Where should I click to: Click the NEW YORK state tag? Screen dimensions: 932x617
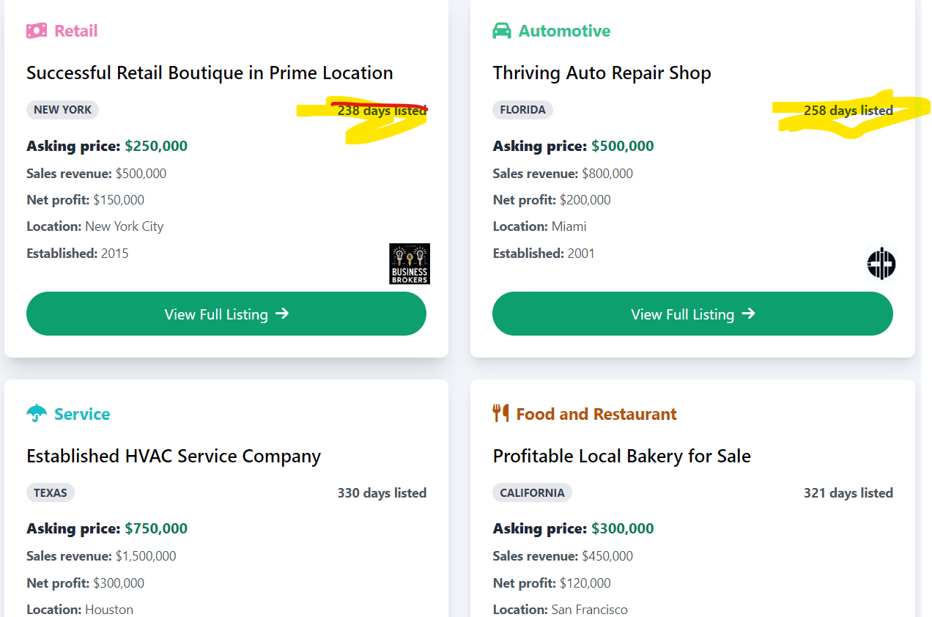pos(63,110)
